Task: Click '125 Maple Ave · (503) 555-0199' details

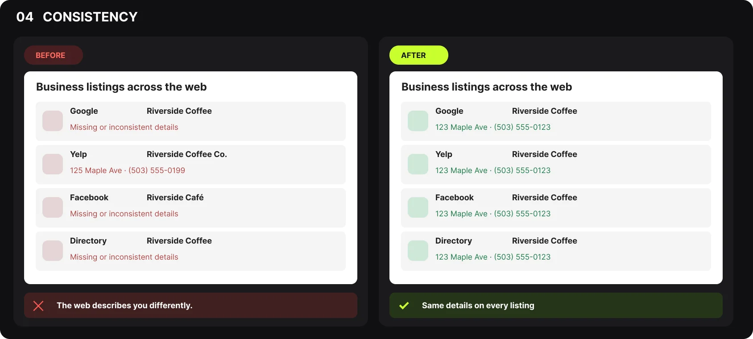Action: point(128,170)
